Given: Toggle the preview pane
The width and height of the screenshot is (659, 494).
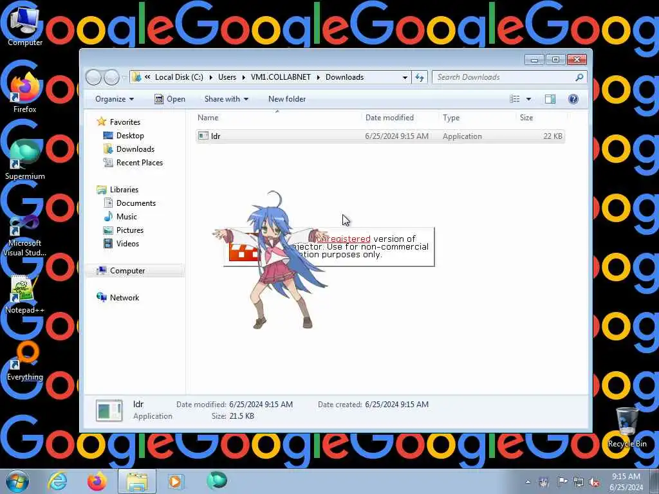Looking at the screenshot, I should 550,99.
